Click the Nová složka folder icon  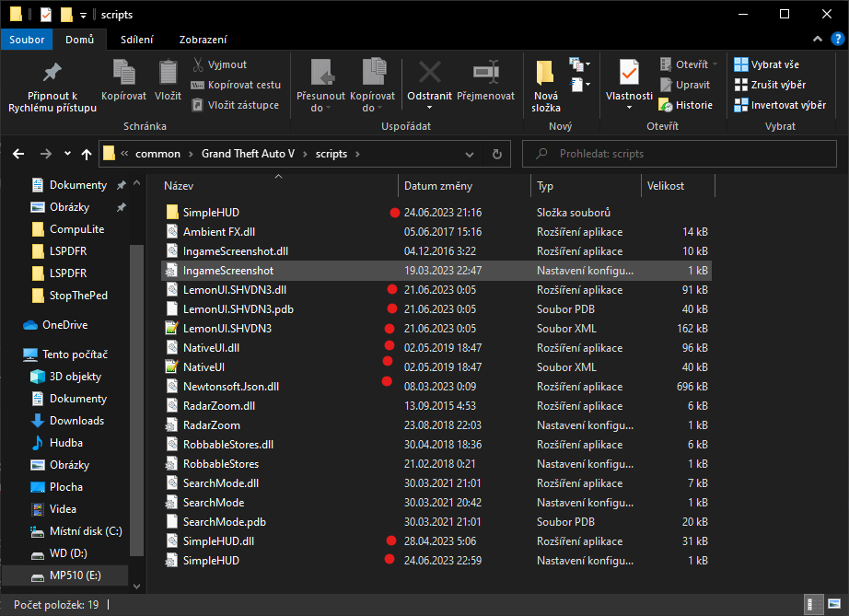(545, 73)
